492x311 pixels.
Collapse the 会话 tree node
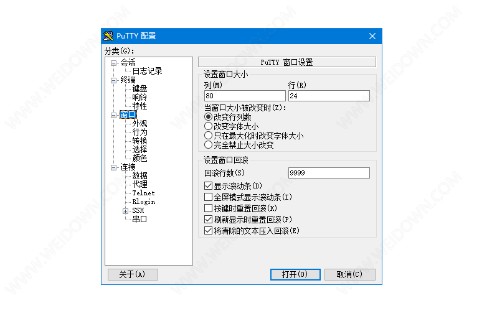[x=113, y=63]
